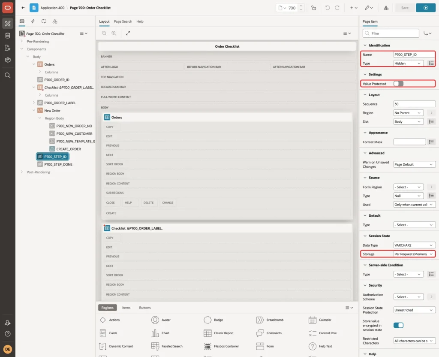Select the Avatar region type
This screenshot has width=439, height=357.
click(161, 320)
